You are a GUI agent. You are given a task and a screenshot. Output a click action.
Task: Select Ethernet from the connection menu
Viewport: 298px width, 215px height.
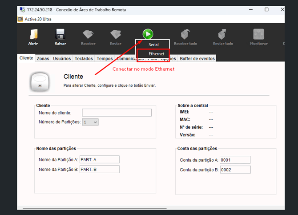(x=156, y=54)
